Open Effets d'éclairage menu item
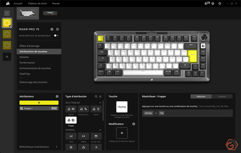Viewport: 241px width, 153px height. 29,46
